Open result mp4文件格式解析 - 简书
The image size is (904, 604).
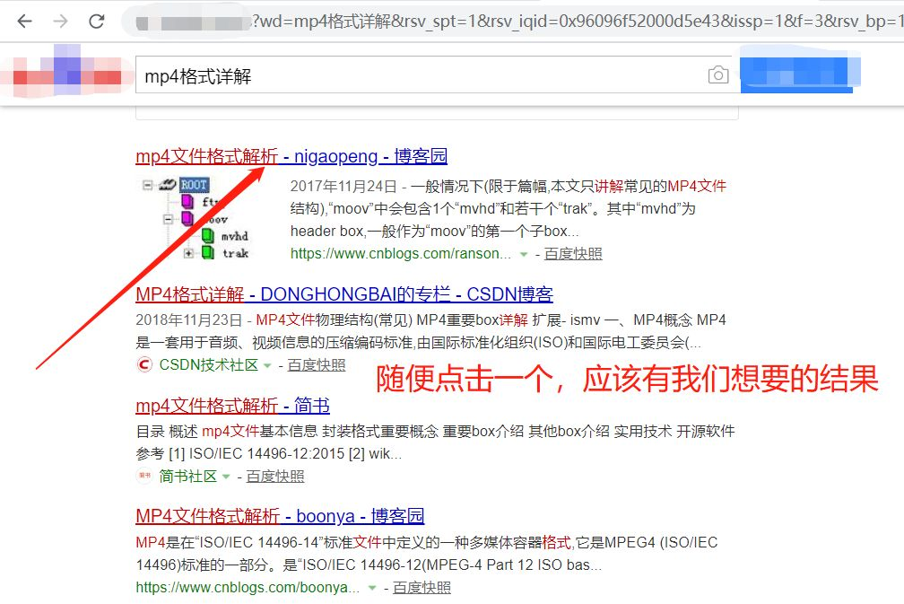(x=232, y=406)
